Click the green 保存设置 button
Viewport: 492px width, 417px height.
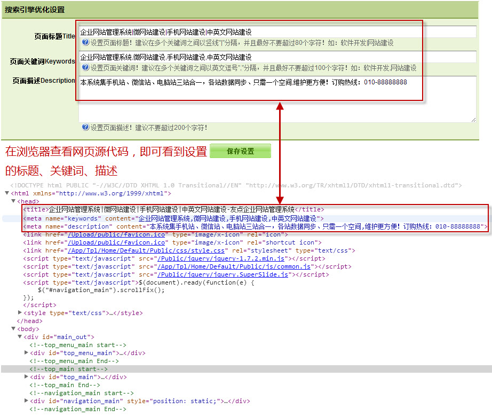(240, 151)
